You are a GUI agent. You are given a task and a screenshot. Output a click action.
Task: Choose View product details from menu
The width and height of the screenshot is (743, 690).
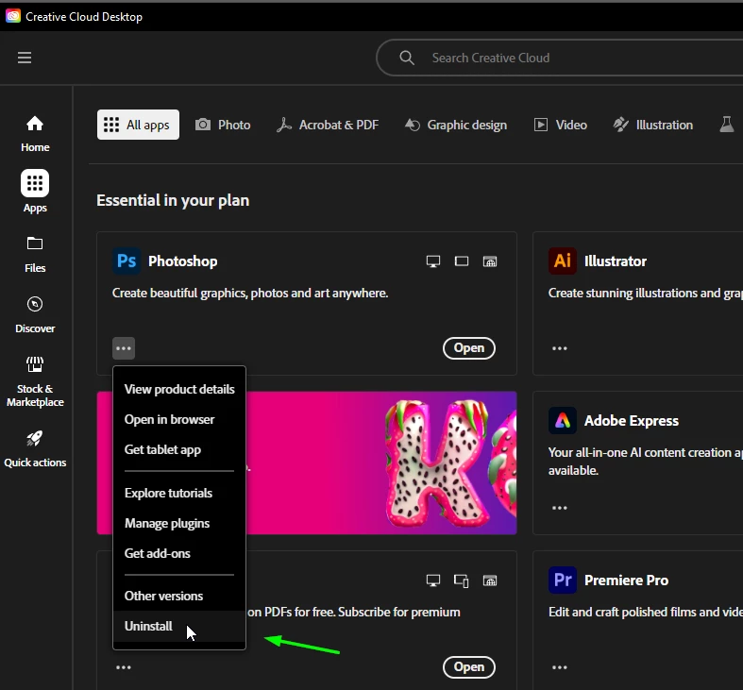(x=179, y=389)
